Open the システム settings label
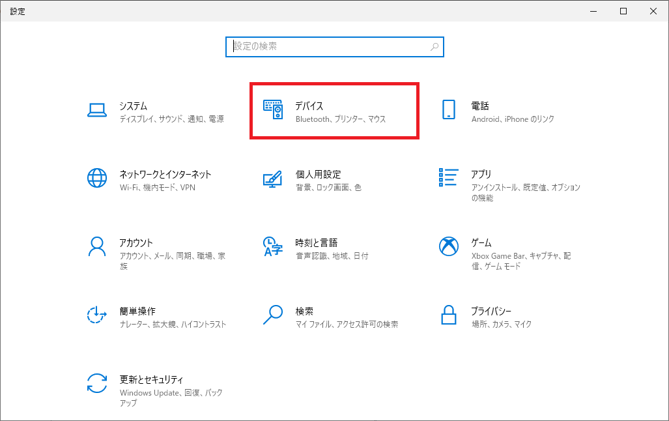Screen dimensions: 669x421 tap(134, 106)
